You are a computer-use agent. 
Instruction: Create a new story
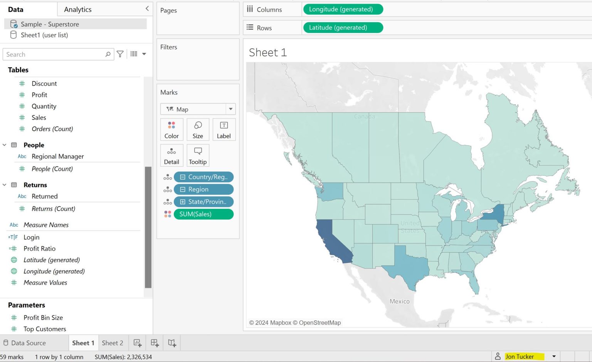172,342
